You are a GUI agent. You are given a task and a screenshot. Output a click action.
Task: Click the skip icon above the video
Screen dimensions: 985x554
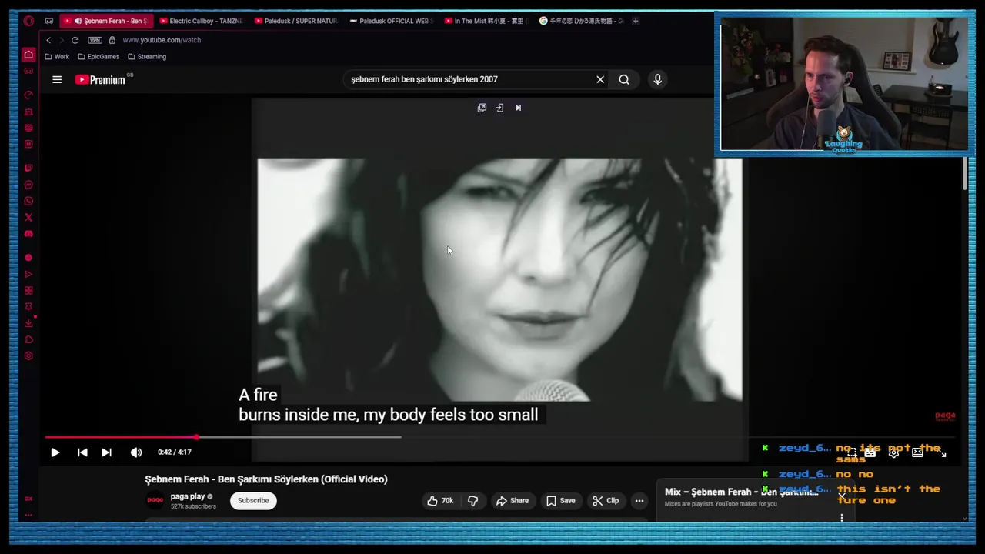518,108
